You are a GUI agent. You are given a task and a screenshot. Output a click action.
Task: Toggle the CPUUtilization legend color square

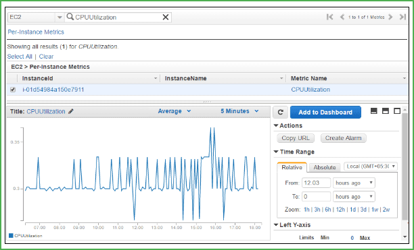pyautogui.click(x=11, y=236)
